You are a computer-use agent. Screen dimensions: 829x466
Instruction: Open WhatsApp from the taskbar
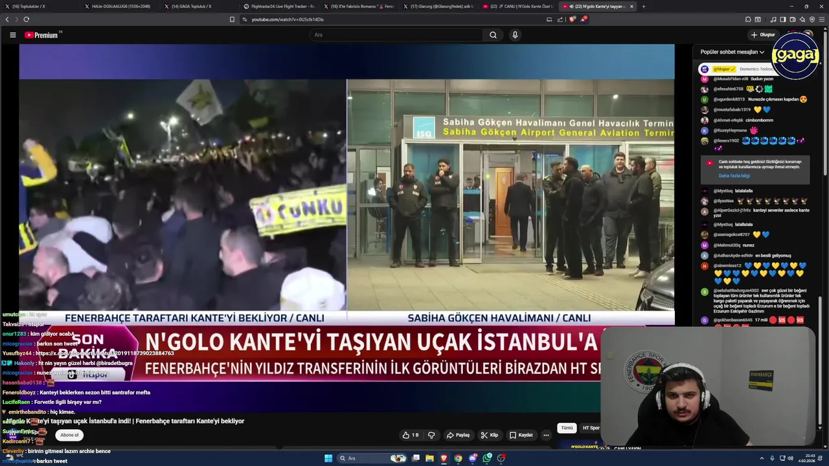487,458
